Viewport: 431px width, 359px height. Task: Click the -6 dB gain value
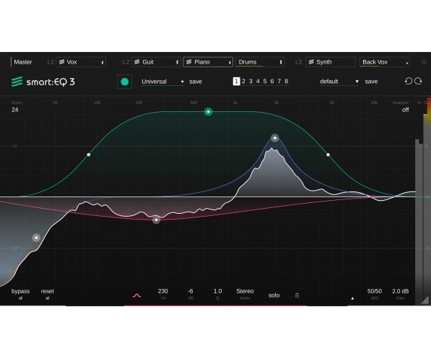pyautogui.click(x=190, y=291)
